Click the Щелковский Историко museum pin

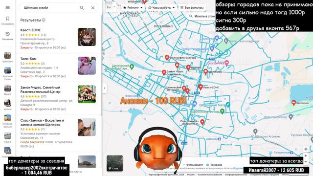(x=184, y=88)
